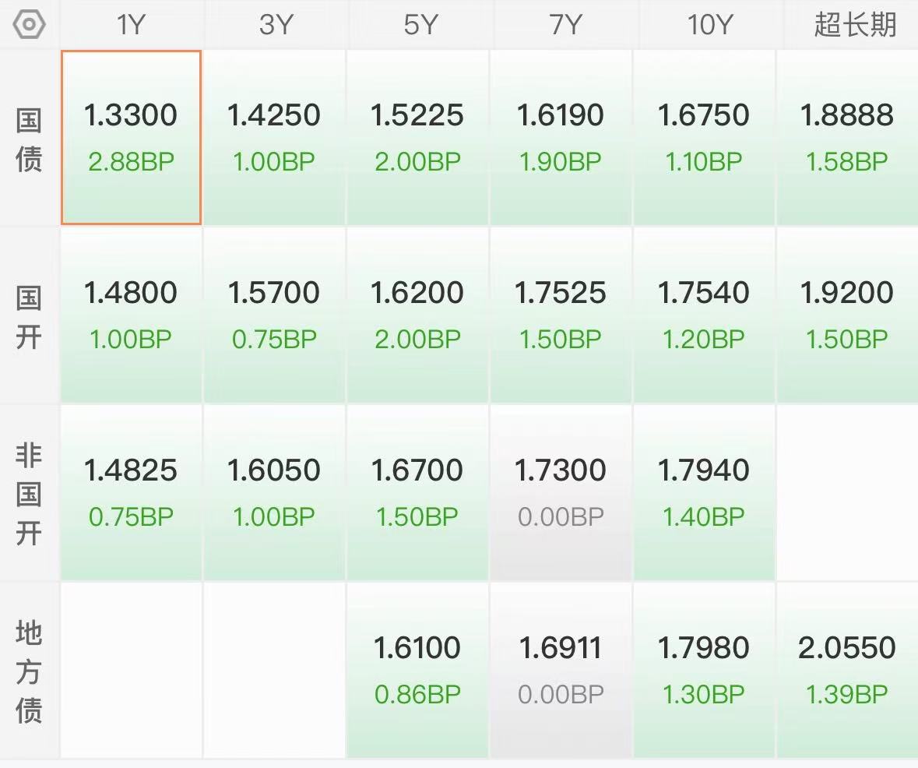
Task: Click the 地方债 row label
Action: click(29, 671)
